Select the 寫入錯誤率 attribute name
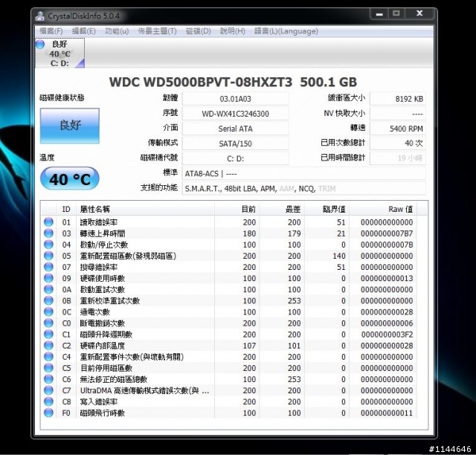 point(99,402)
